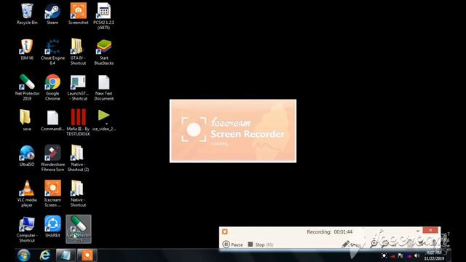
Task: Open the Screenshot shortcut icon
Action: point(78,14)
